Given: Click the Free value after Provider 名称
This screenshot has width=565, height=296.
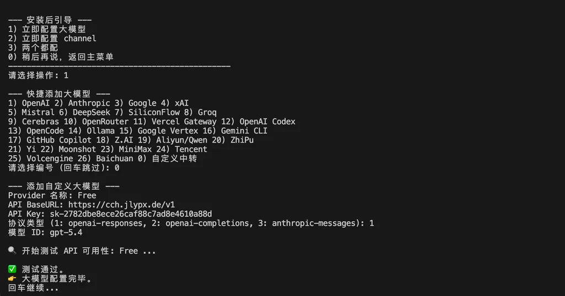Looking at the screenshot, I should (87, 195).
